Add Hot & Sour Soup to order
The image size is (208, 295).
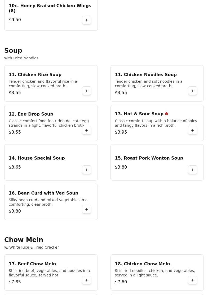pos(193,130)
